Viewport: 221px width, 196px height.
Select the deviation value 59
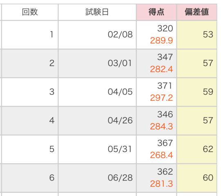click(208, 92)
